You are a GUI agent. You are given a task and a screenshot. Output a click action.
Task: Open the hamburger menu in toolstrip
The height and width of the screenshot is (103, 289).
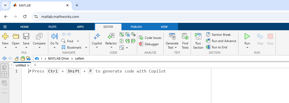click(x=5, y=27)
